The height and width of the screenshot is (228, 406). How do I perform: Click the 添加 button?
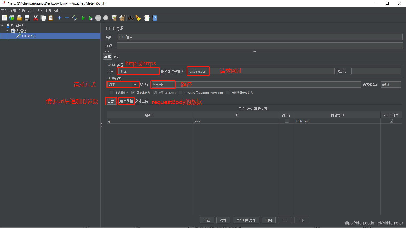(223, 220)
